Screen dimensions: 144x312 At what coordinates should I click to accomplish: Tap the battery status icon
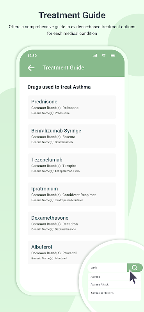[113, 55]
